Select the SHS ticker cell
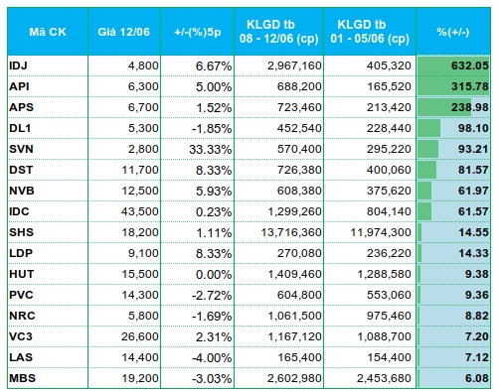Image resolution: width=503 pixels, height=392 pixels. 48,232
